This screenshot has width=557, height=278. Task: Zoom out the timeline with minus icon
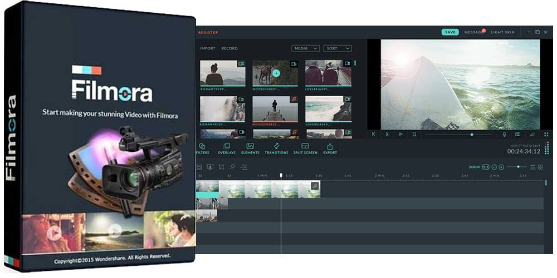coord(494,167)
